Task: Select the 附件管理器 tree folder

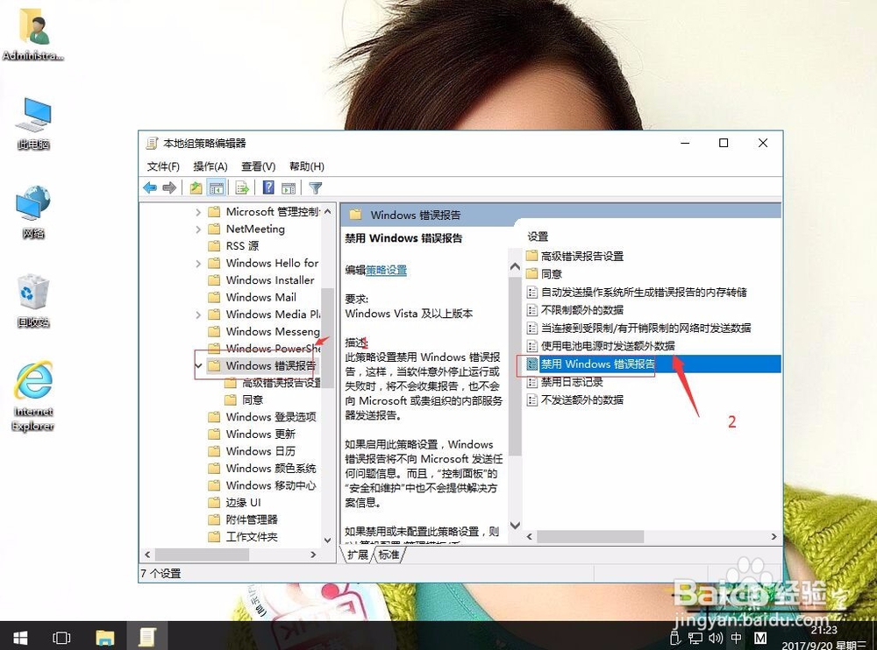Action: pyautogui.click(x=243, y=519)
